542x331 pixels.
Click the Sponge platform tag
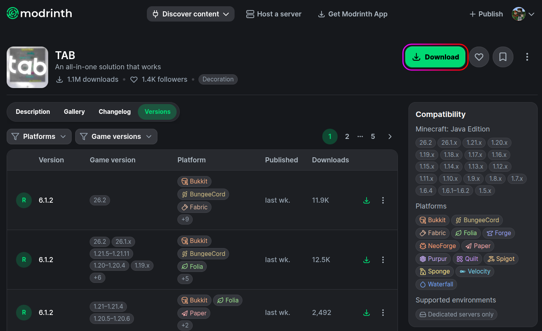click(x=435, y=272)
